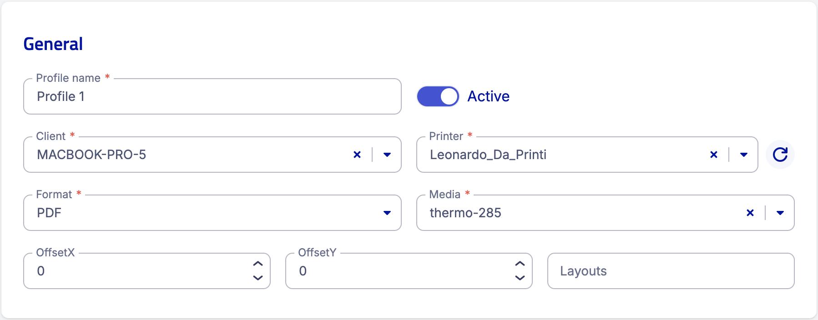
Task: Decrease the OffsetY value
Action: tap(520, 278)
